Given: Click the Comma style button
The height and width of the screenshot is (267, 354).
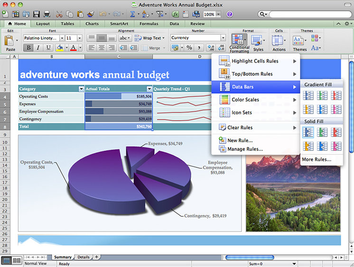Looking at the screenshot, I should coord(199,47).
